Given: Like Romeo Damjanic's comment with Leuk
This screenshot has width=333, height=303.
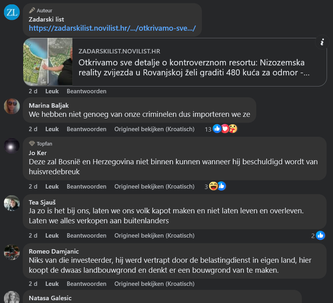Looking at the screenshot, I should tap(52, 284).
